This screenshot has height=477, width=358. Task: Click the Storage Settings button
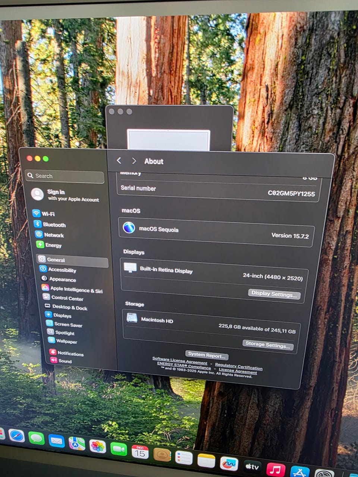click(x=268, y=345)
